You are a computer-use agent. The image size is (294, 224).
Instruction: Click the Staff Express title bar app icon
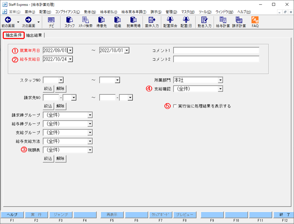coord(5,4)
